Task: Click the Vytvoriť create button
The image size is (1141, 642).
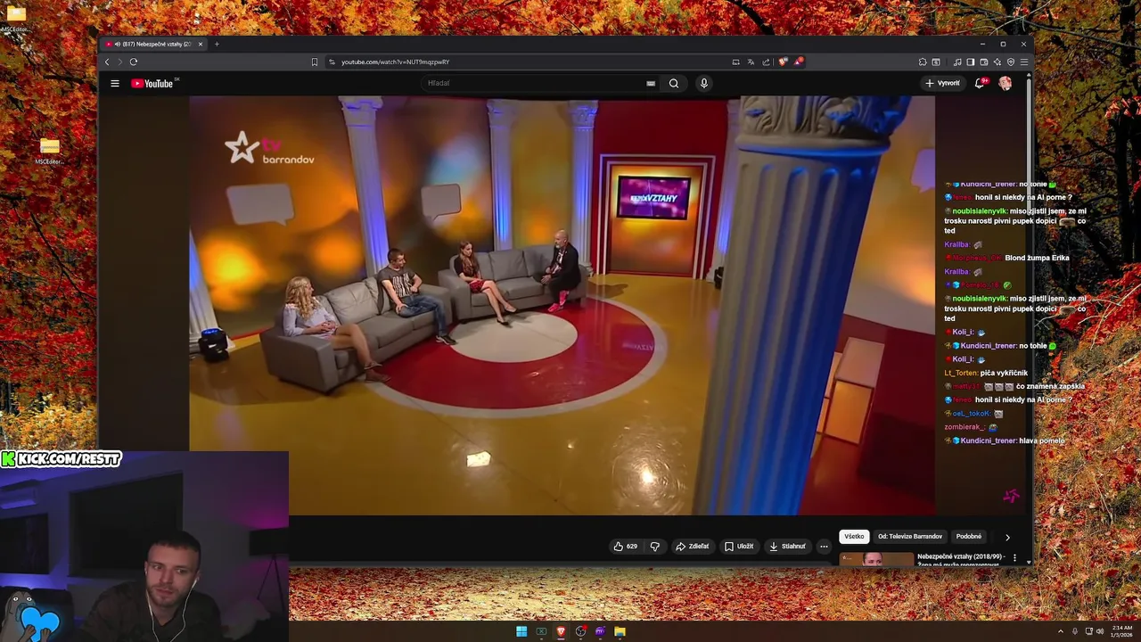Action: [942, 83]
